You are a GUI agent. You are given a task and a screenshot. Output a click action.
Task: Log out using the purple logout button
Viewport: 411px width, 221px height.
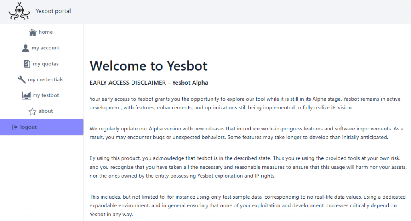point(42,127)
